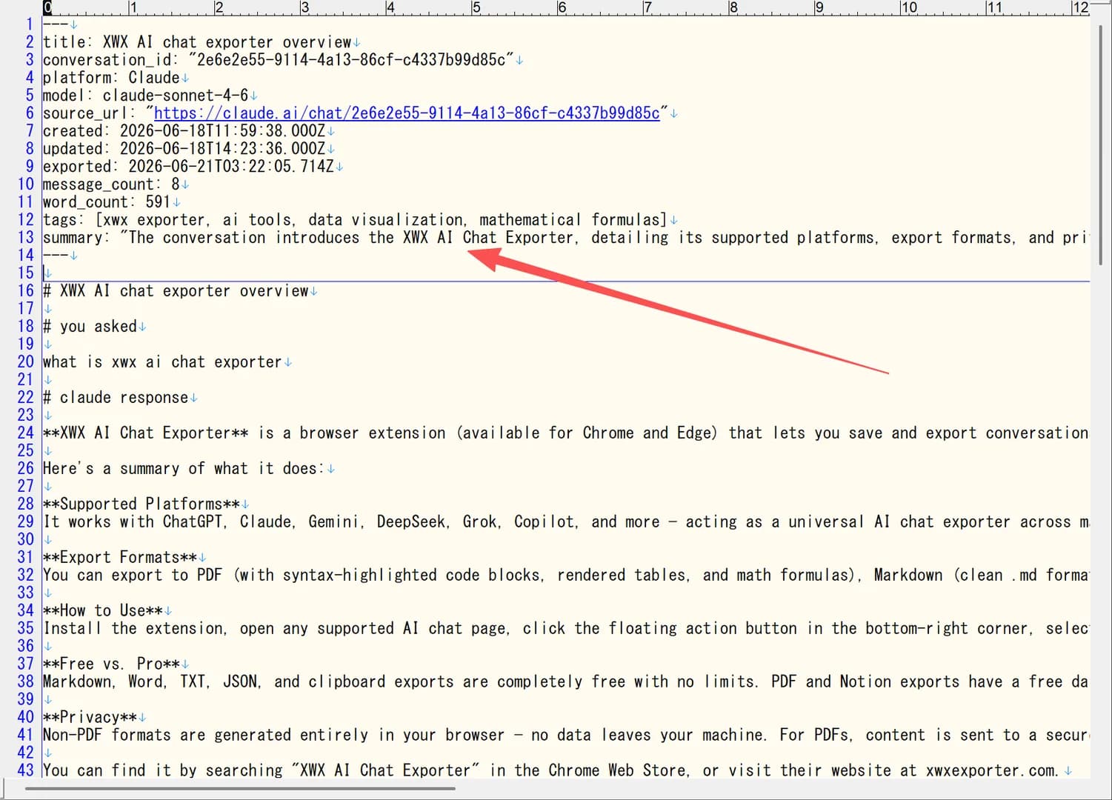The height and width of the screenshot is (800, 1112).
Task: Click the text "what is xwx ai chat exporter"
Action: 162,362
